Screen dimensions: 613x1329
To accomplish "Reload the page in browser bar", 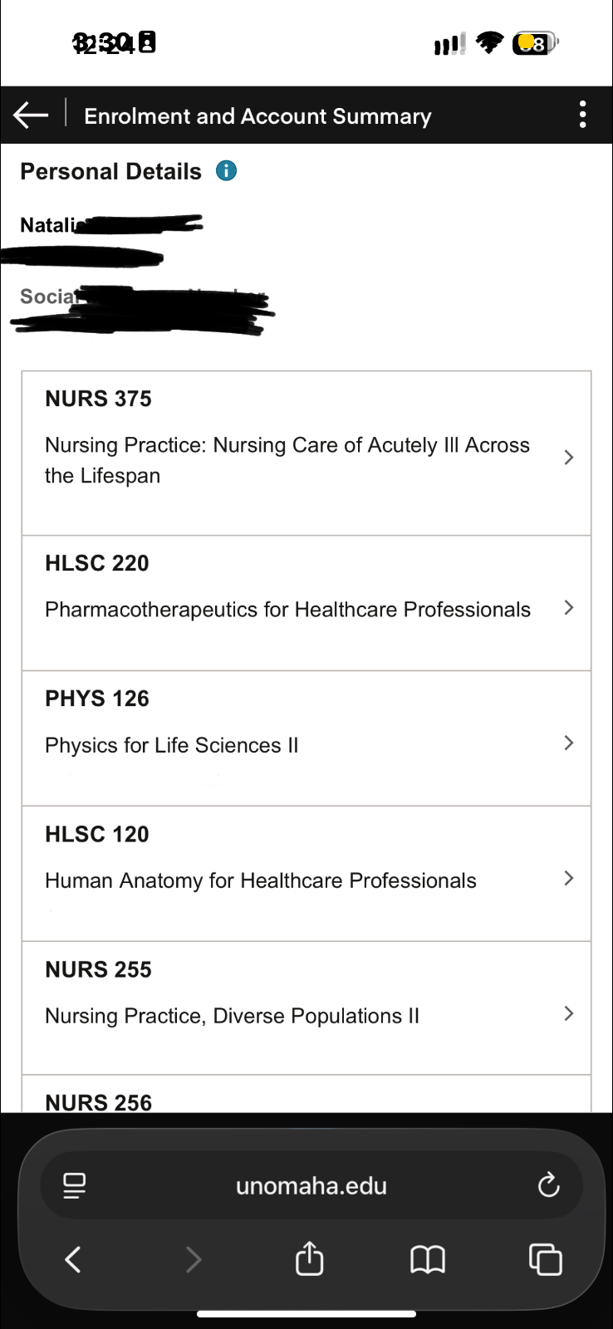I will [548, 1185].
